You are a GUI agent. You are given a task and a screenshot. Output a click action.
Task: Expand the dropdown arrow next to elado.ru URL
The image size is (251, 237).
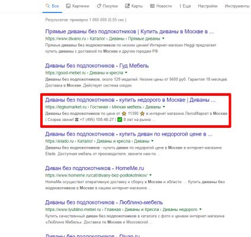pos(152,141)
